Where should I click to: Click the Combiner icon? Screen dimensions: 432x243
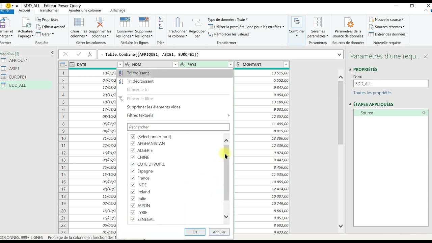[297, 23]
